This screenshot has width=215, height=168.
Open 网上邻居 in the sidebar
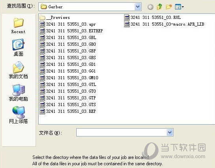coord(18,115)
